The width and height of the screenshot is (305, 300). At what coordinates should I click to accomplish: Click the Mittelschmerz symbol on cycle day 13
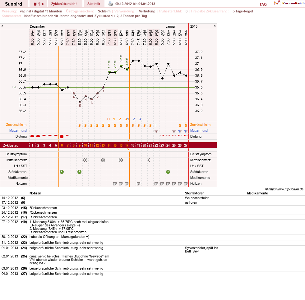click(x=103, y=160)
